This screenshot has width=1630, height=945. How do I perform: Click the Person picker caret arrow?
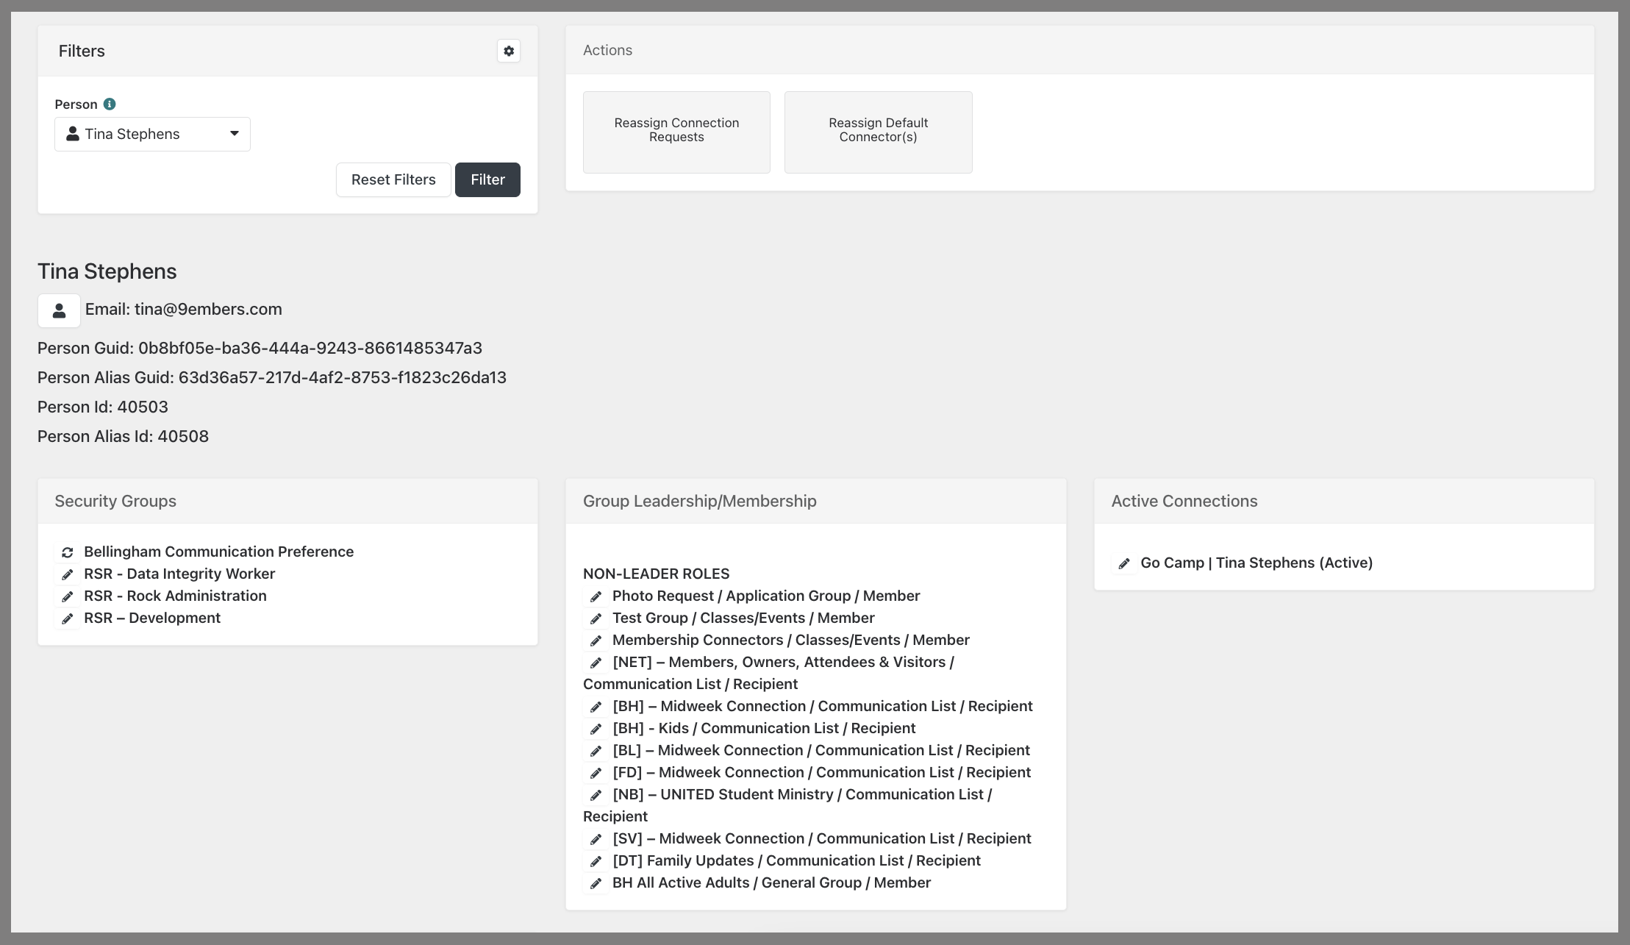(235, 134)
